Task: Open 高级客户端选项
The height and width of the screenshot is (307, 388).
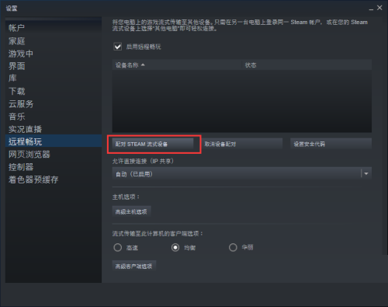Action: [x=134, y=266]
